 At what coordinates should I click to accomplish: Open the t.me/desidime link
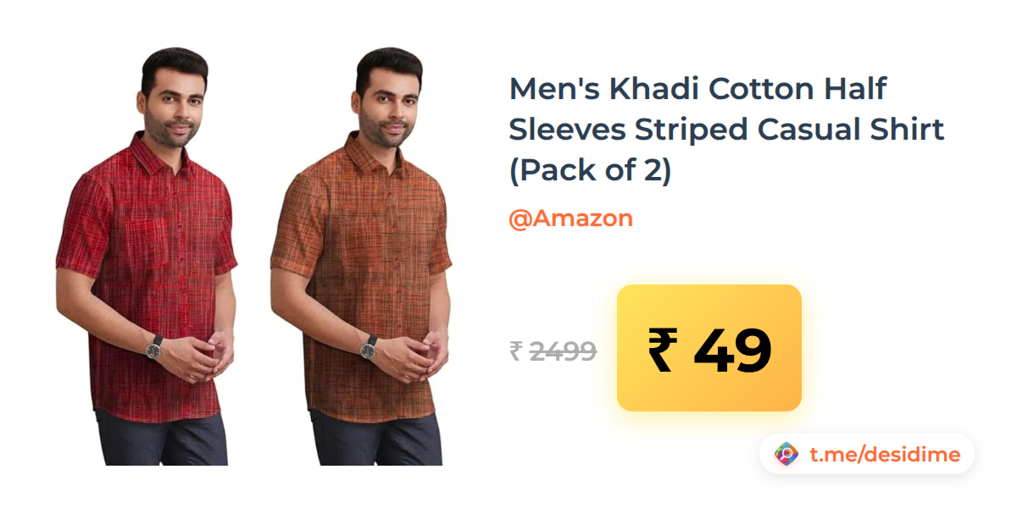(885, 455)
